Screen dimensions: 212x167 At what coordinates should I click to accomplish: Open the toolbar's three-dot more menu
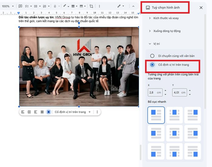pyautogui.click(x=99, y=6)
